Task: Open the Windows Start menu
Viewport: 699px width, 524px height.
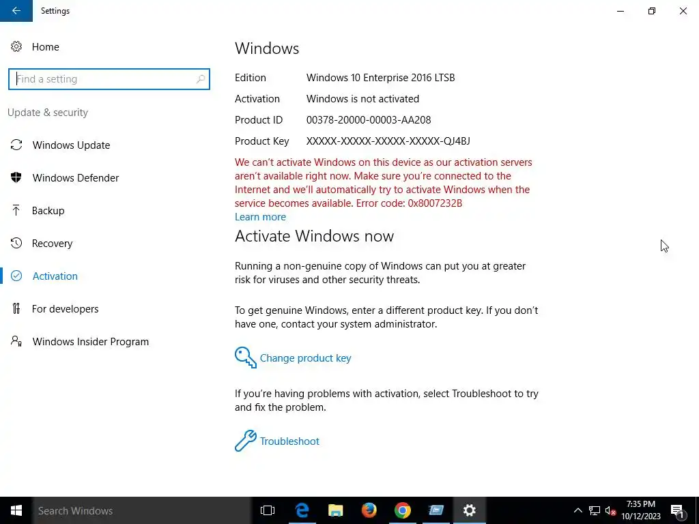Action: coord(16,510)
